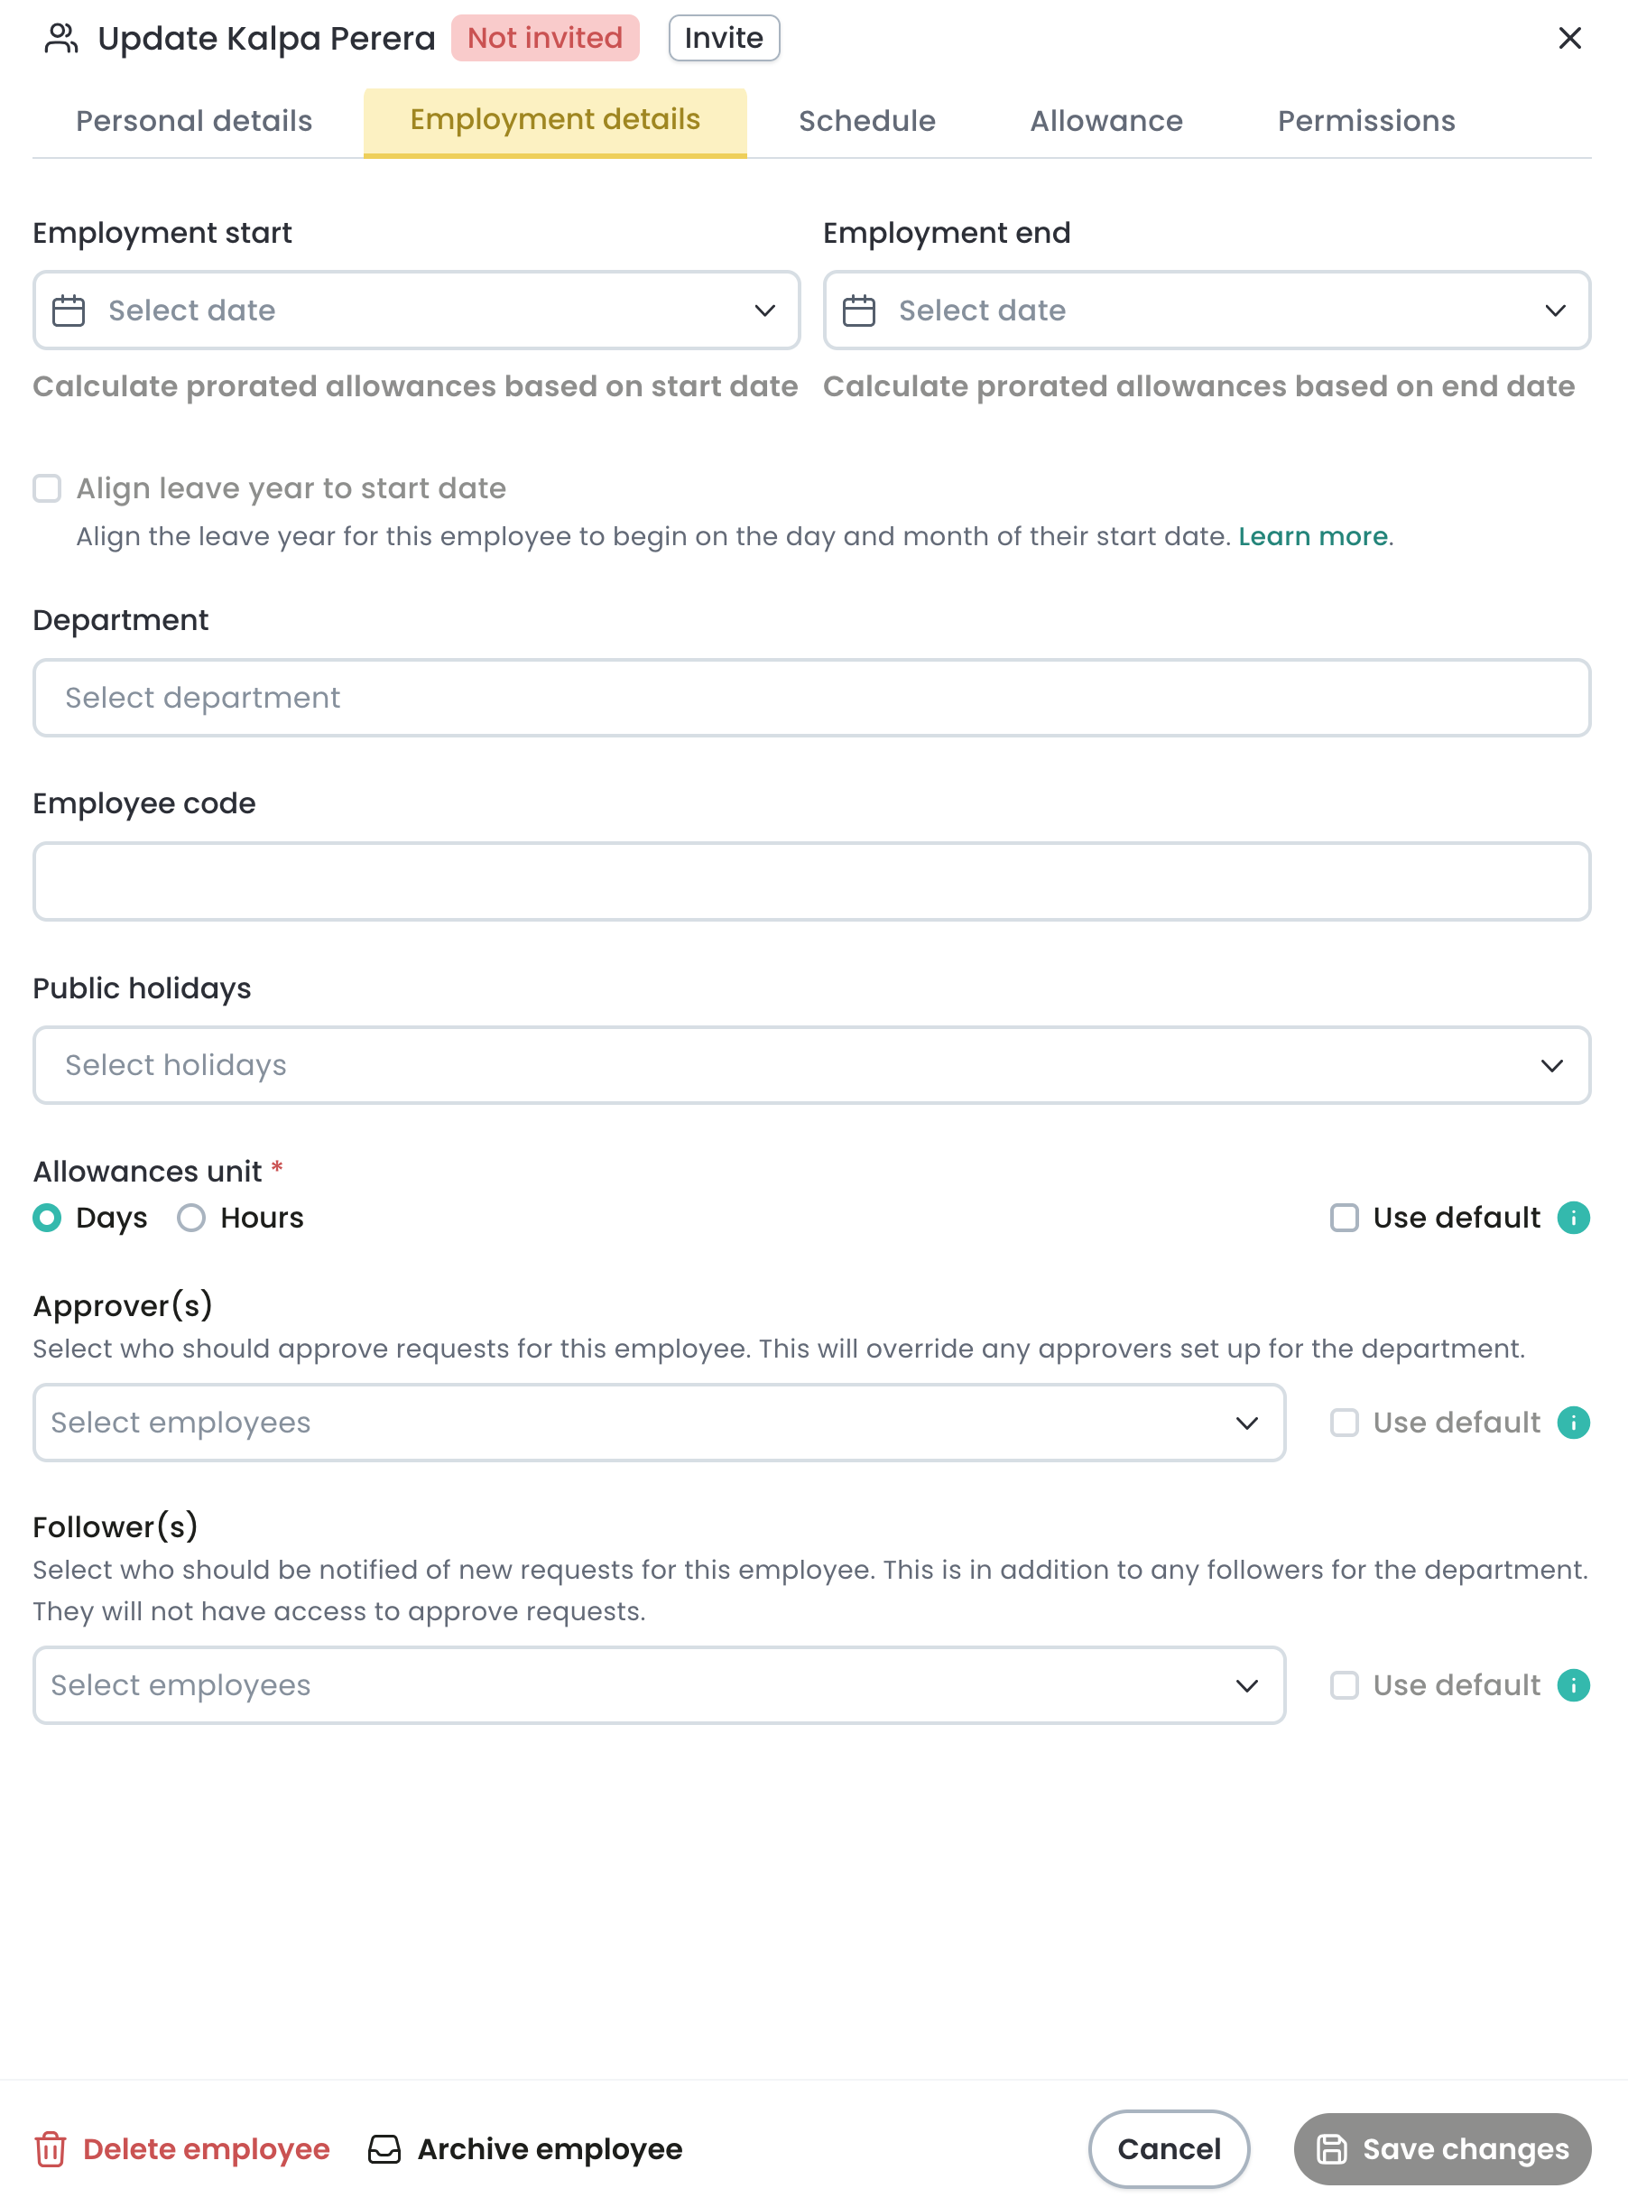The width and height of the screenshot is (1628, 2207).
Task: Click the Invite button
Action: [725, 39]
